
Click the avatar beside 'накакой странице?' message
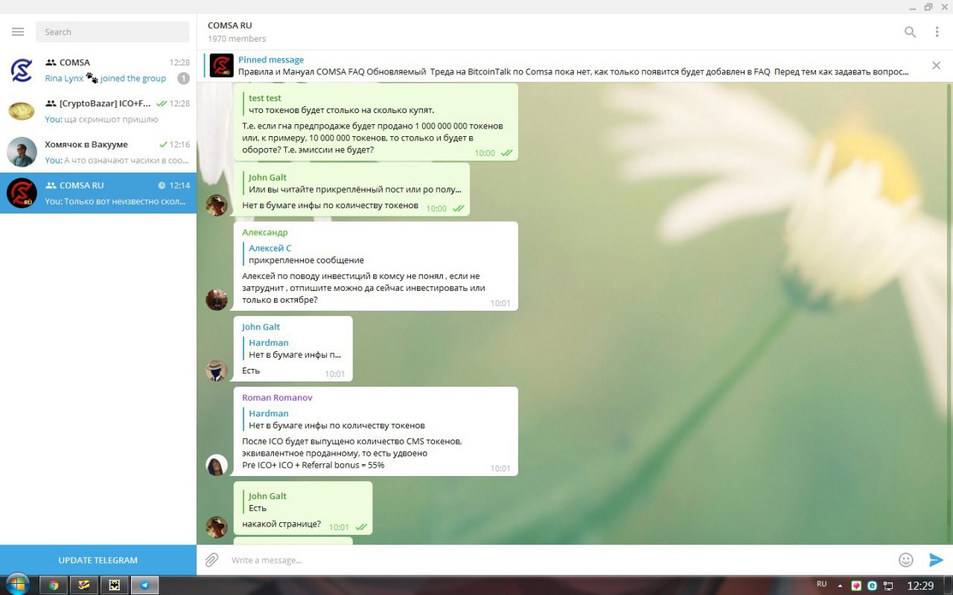217,527
